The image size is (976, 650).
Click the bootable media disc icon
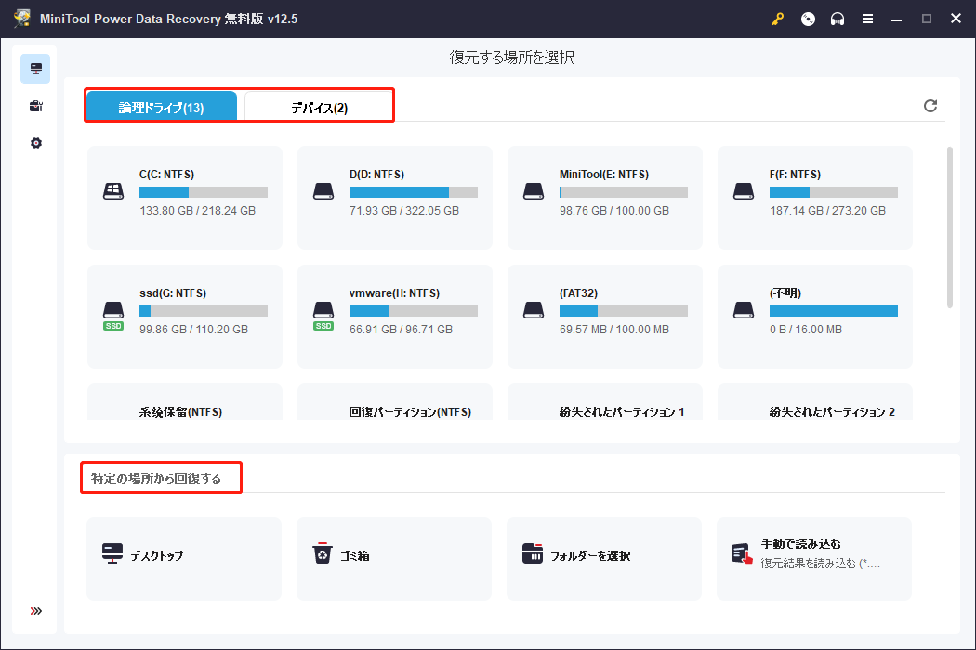[808, 19]
